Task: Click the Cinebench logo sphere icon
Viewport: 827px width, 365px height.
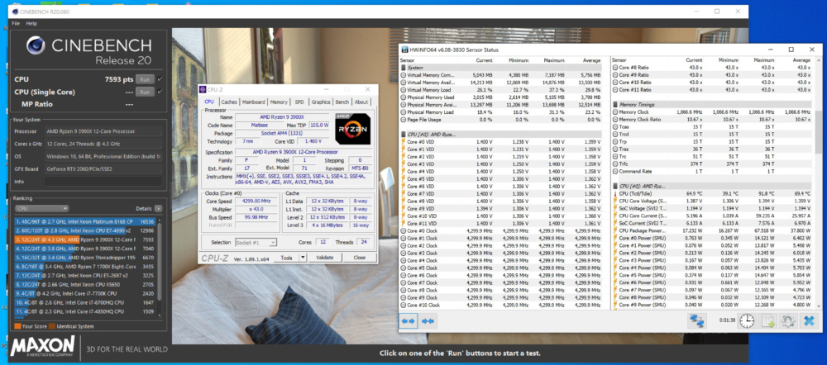Action: point(36,45)
